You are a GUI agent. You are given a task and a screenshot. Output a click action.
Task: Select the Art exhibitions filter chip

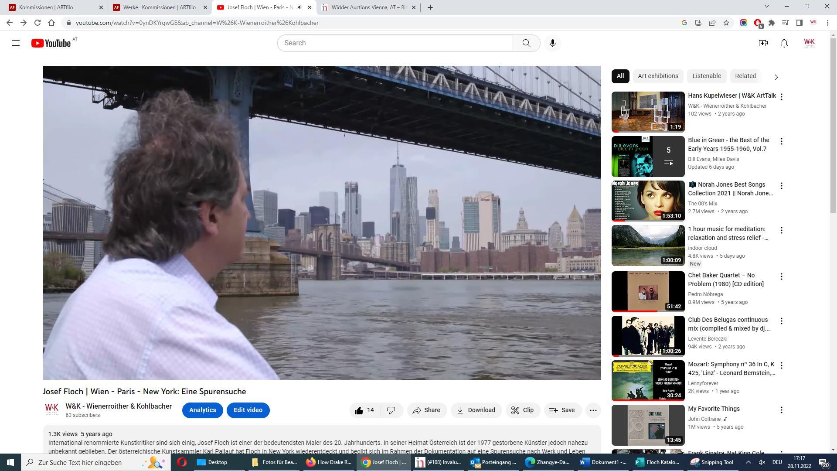coord(657,76)
